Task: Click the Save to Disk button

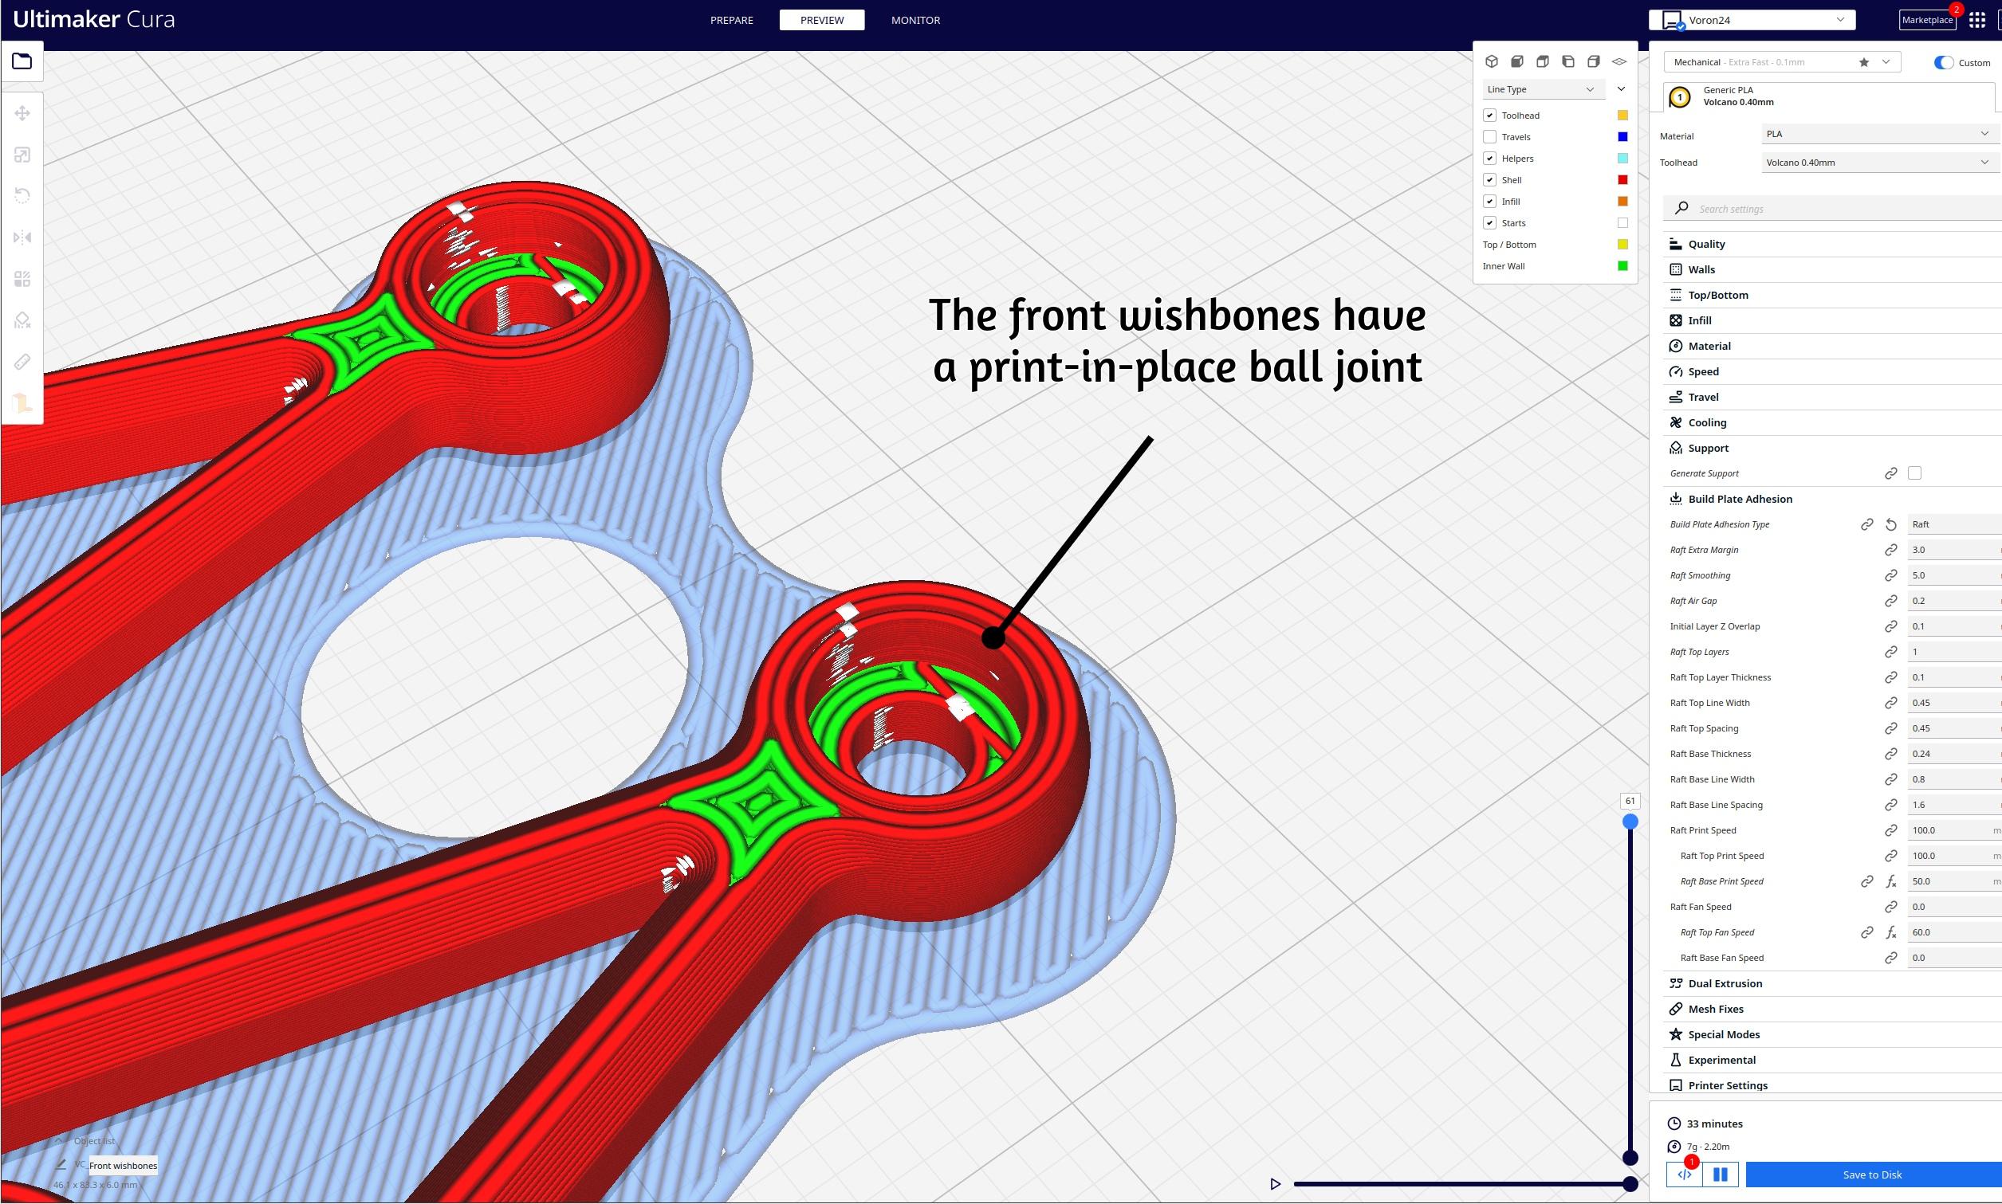Action: 1871,1174
